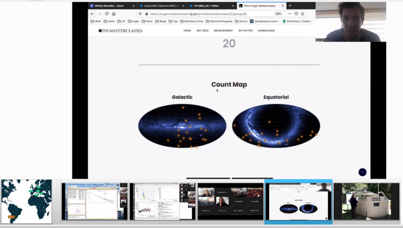Click the browser back arrow
The image size is (403, 228).
93,14
